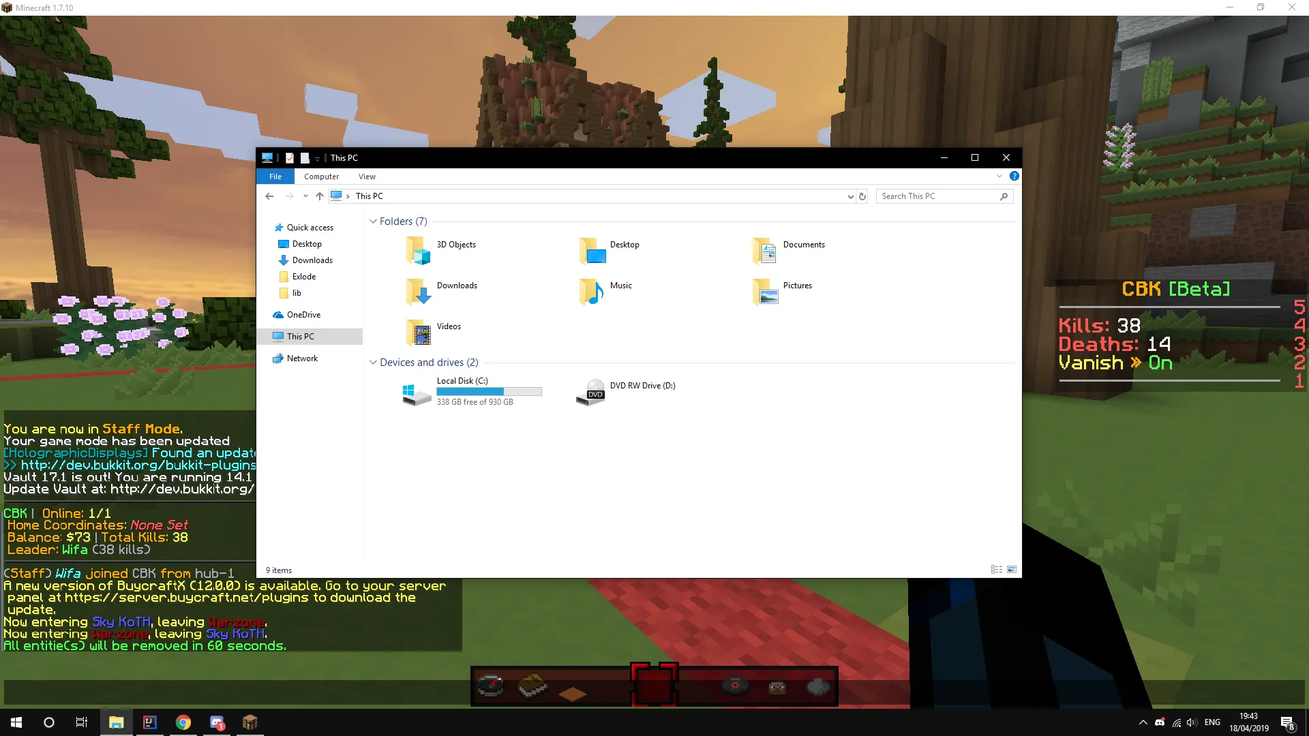Click the Up directory arrow
This screenshot has height=736, width=1309.
coord(319,196)
